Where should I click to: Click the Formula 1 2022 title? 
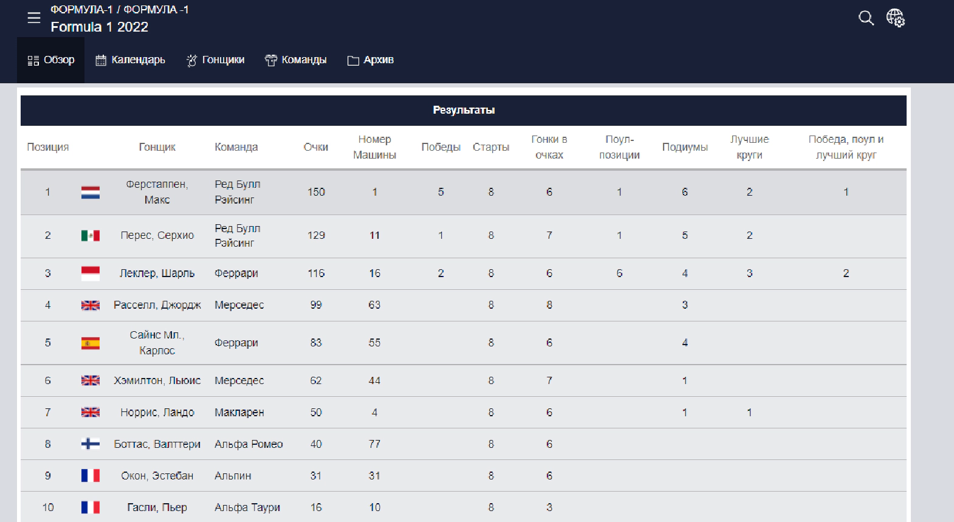coord(100,27)
